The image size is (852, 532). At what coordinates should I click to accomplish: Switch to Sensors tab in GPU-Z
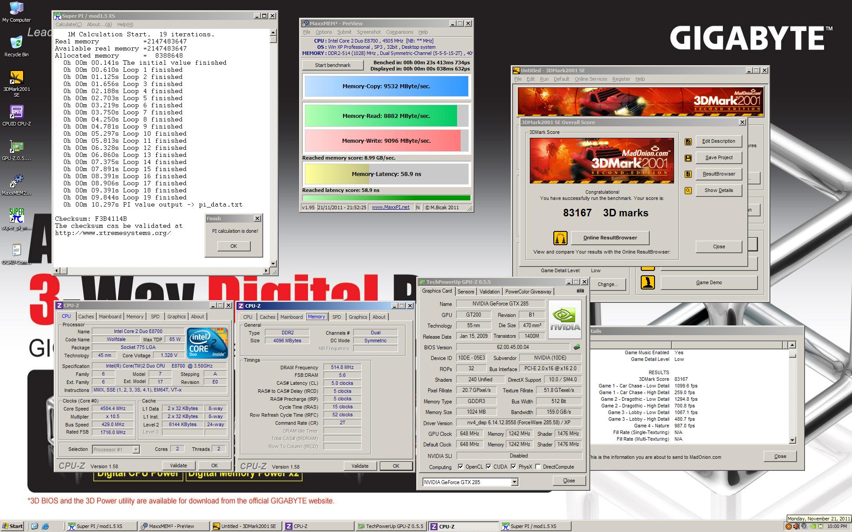pyautogui.click(x=466, y=291)
